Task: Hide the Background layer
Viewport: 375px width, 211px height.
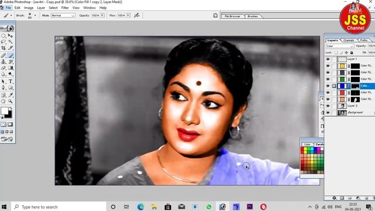Action: pyautogui.click(x=328, y=113)
